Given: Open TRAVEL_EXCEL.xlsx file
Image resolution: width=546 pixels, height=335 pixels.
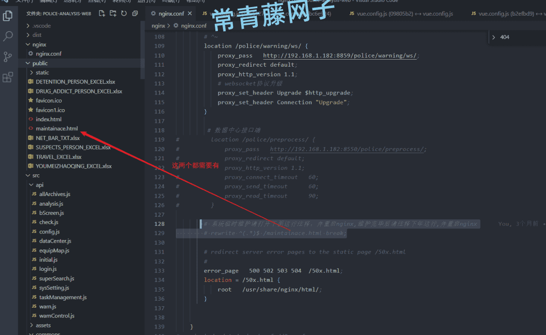Looking at the screenshot, I should 59,157.
